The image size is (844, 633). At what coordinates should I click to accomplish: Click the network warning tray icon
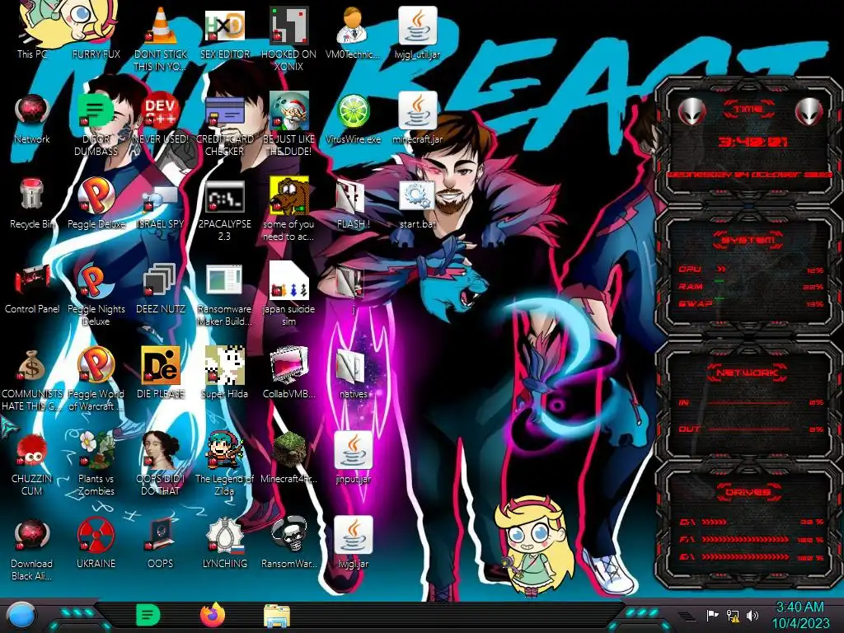(733, 615)
